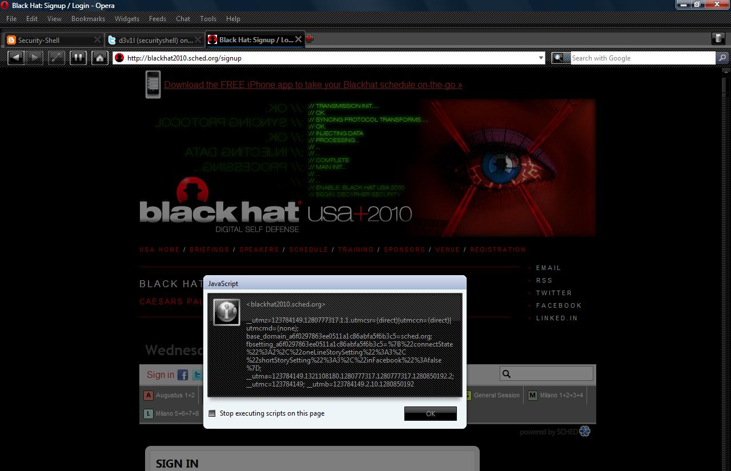Click the magnifier icon right of the search field
The width and height of the screenshot is (731, 471).
[722, 58]
